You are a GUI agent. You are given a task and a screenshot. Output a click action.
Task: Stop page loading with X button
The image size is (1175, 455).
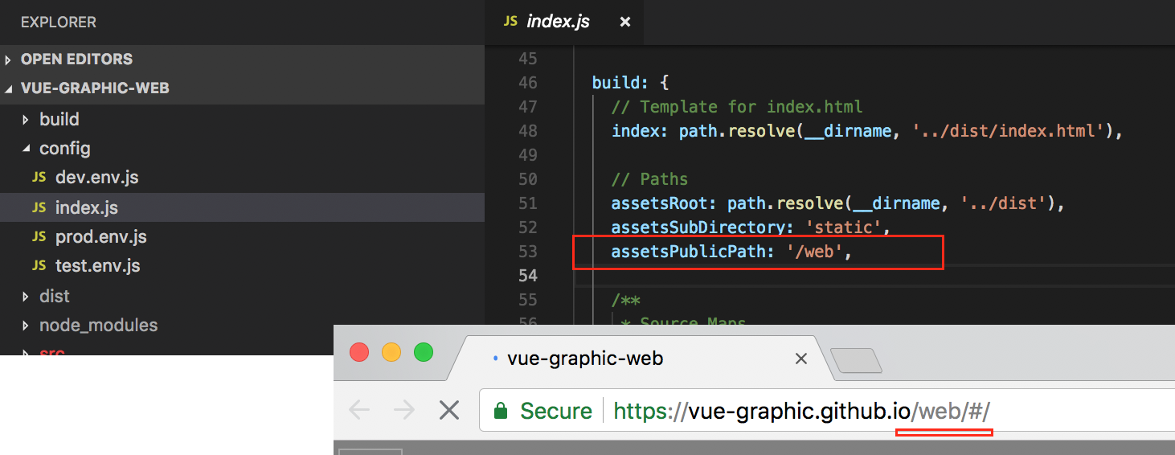[x=449, y=411]
